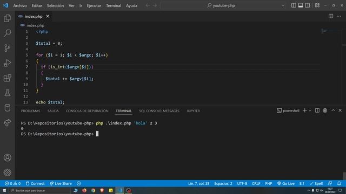The image size is (346, 194).
Task: Open the Windows Start menu
Action: click(x=4, y=190)
